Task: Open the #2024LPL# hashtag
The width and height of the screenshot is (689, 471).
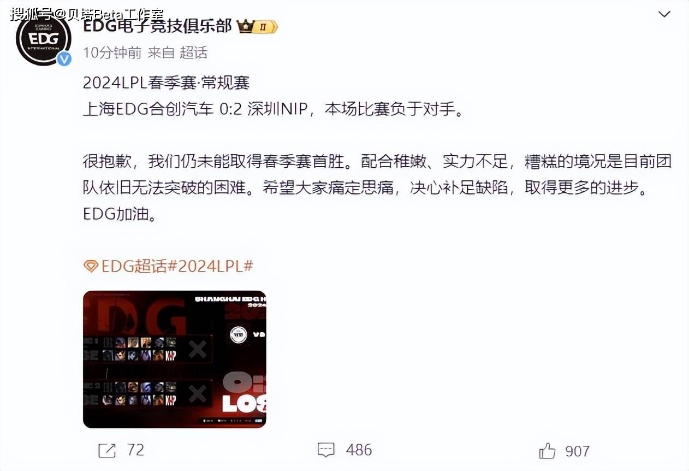Action: 209,267
